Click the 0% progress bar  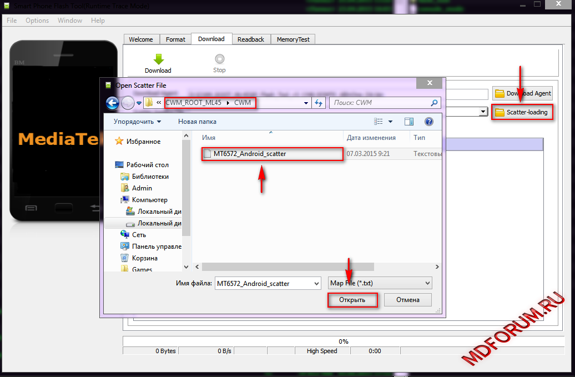click(343, 341)
